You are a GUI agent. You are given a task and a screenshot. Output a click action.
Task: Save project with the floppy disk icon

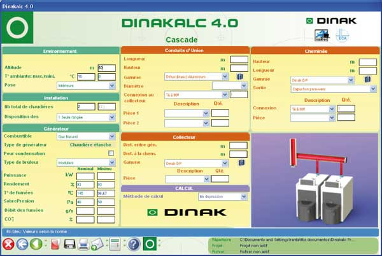coord(69,244)
